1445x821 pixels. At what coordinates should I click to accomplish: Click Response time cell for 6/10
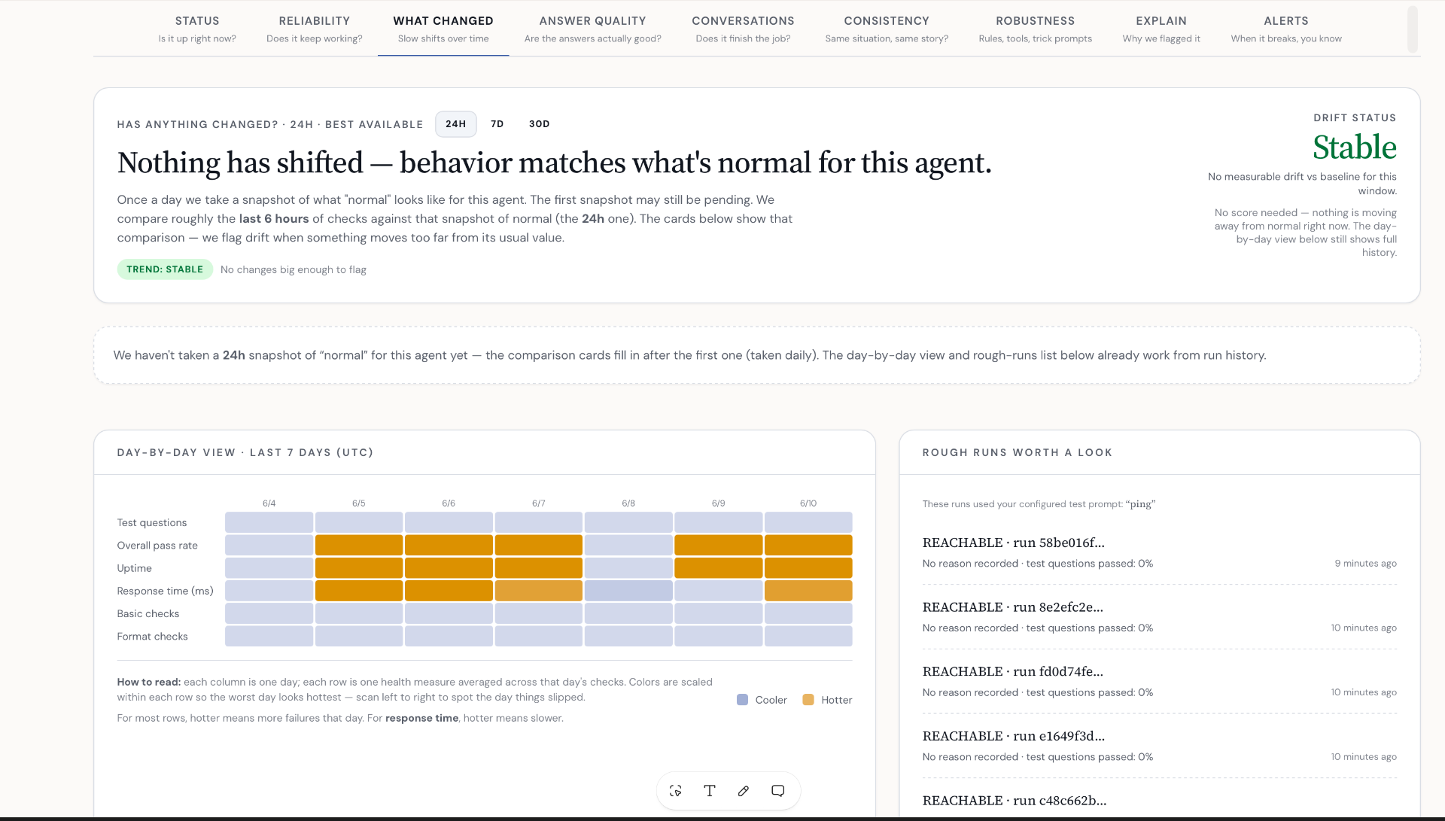[808, 591]
